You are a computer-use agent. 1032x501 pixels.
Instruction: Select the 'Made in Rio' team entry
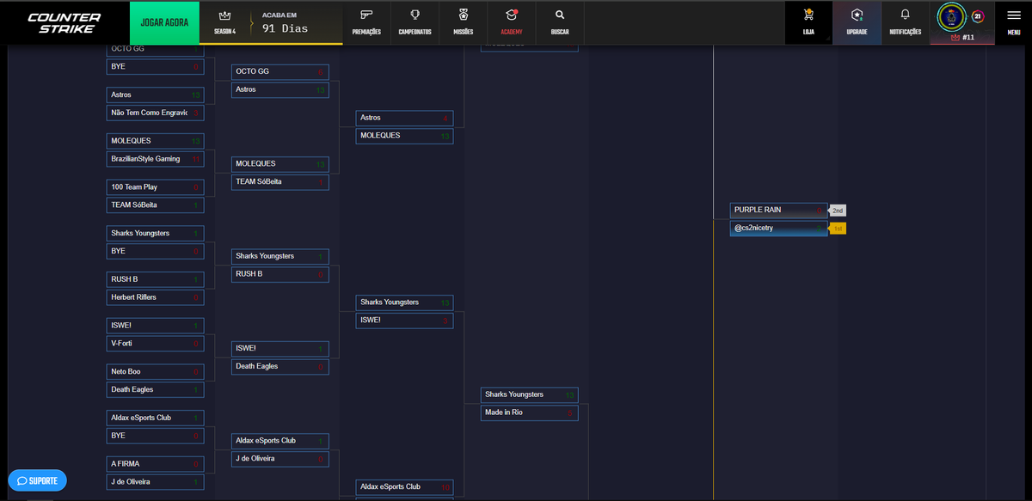coord(529,412)
